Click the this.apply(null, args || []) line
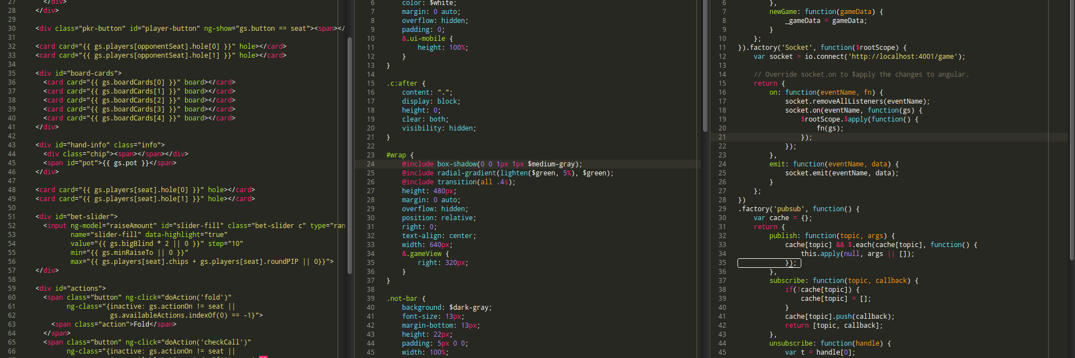 pyautogui.click(x=857, y=254)
